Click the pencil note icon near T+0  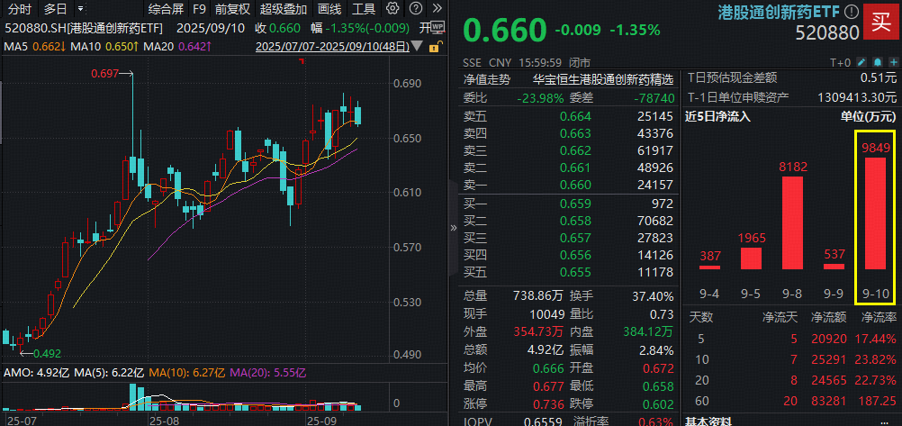coord(861,63)
